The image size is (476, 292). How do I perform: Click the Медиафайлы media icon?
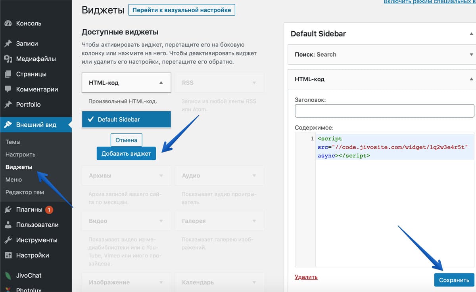tap(8, 59)
